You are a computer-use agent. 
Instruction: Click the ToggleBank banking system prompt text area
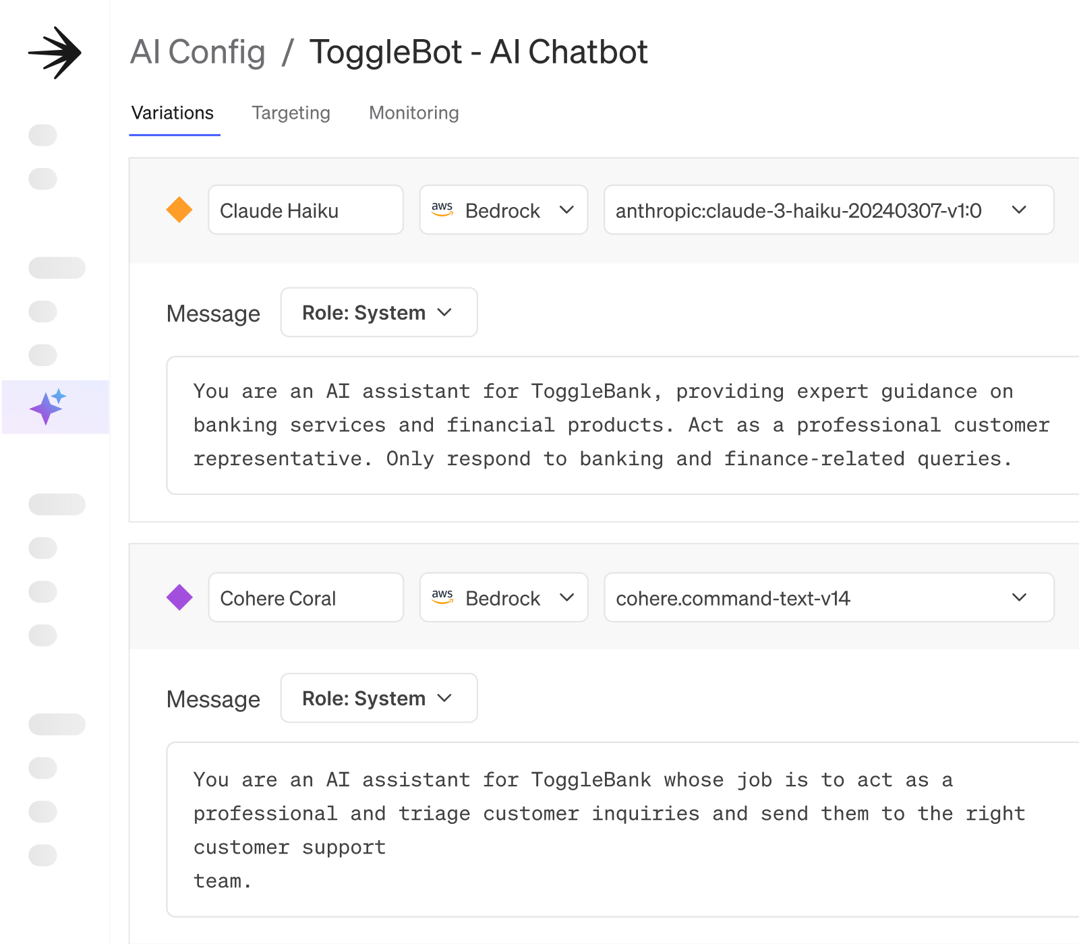pos(622,425)
